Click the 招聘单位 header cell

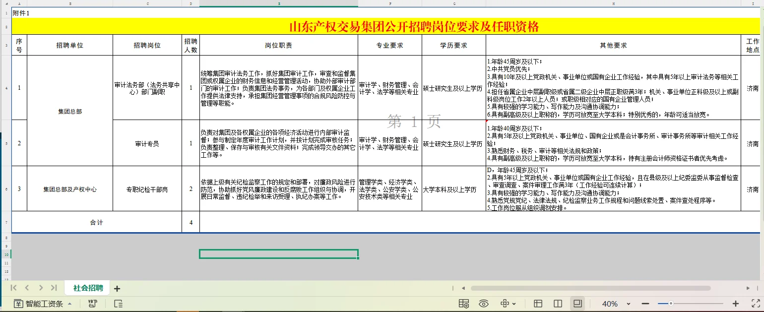tap(70, 45)
